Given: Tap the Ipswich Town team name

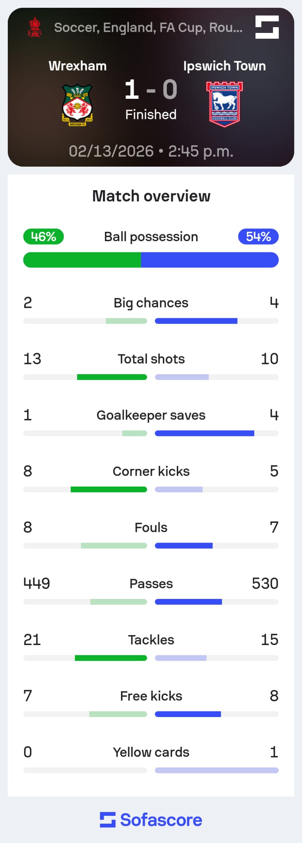Looking at the screenshot, I should tap(224, 66).
